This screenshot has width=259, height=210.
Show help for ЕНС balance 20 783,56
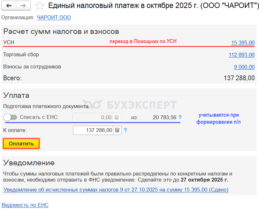(x=180, y=117)
